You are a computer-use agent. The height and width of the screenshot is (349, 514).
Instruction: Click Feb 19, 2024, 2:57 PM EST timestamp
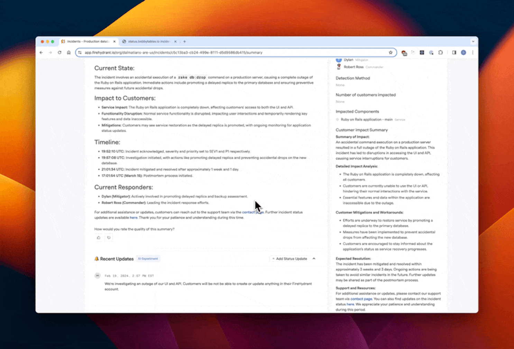point(129,276)
